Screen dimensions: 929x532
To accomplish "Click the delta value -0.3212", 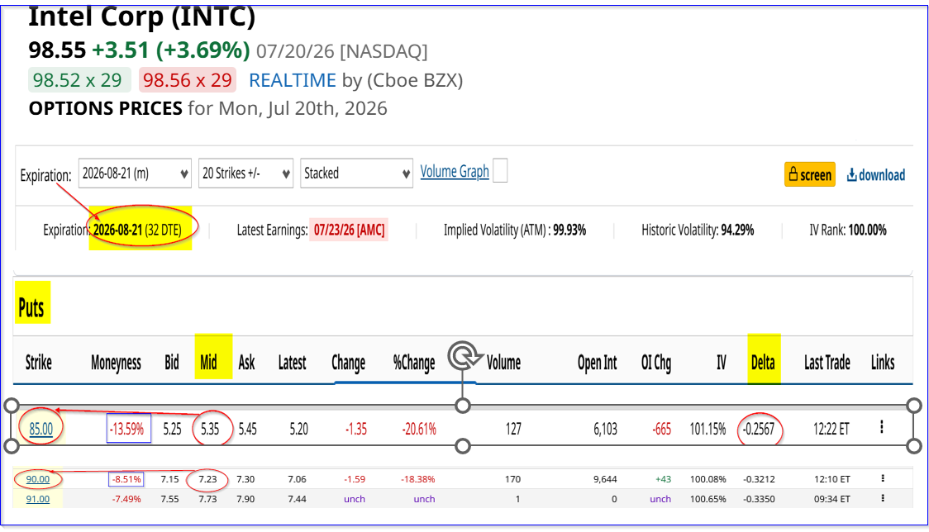I will 759,479.
